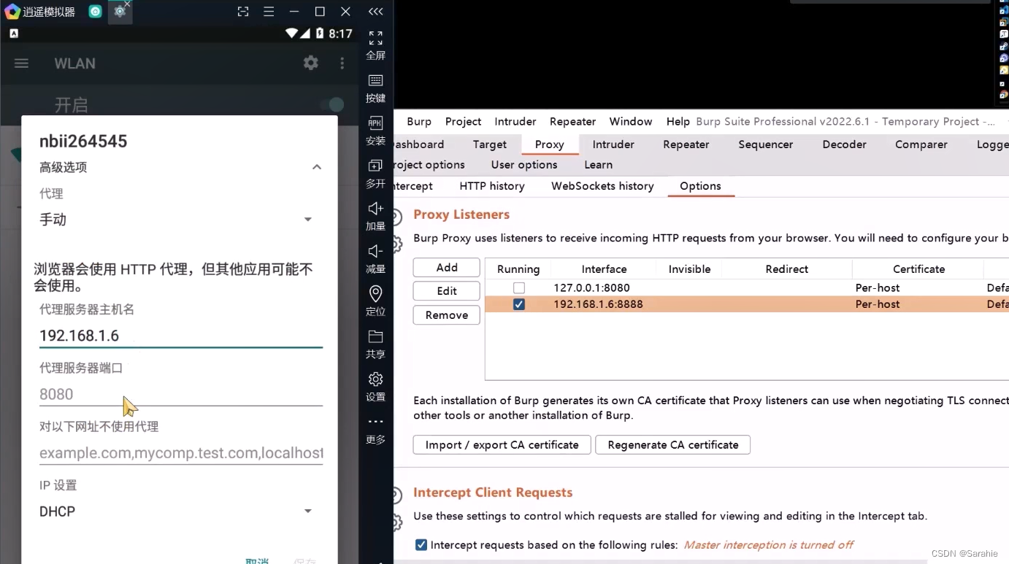The width and height of the screenshot is (1009, 564).
Task: Select the green app tab in emulator title bar
Action: tap(95, 12)
